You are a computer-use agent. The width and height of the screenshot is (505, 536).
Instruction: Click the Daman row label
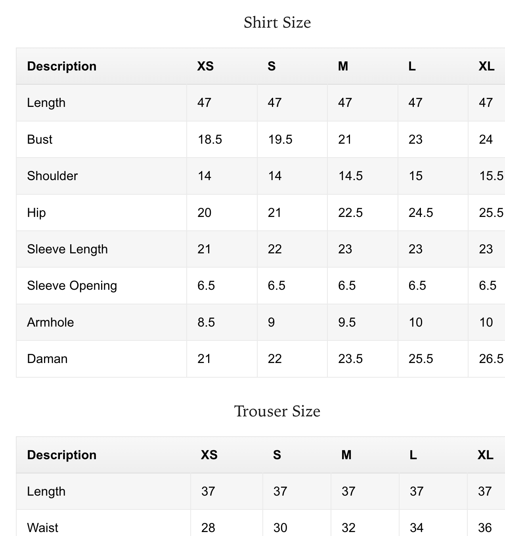click(47, 359)
